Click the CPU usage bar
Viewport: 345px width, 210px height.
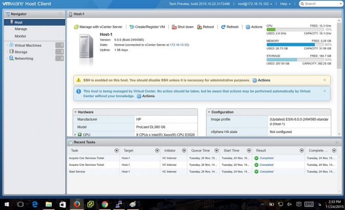pos(295,29)
